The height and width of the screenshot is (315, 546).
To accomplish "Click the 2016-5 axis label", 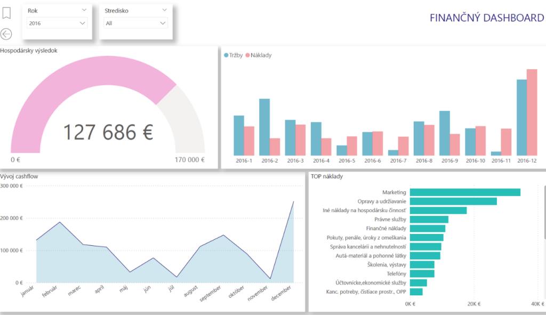I will pos(347,161).
